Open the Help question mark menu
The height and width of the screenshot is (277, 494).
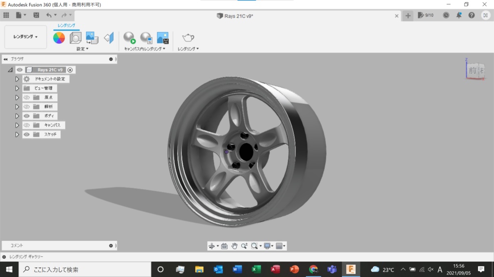click(471, 15)
